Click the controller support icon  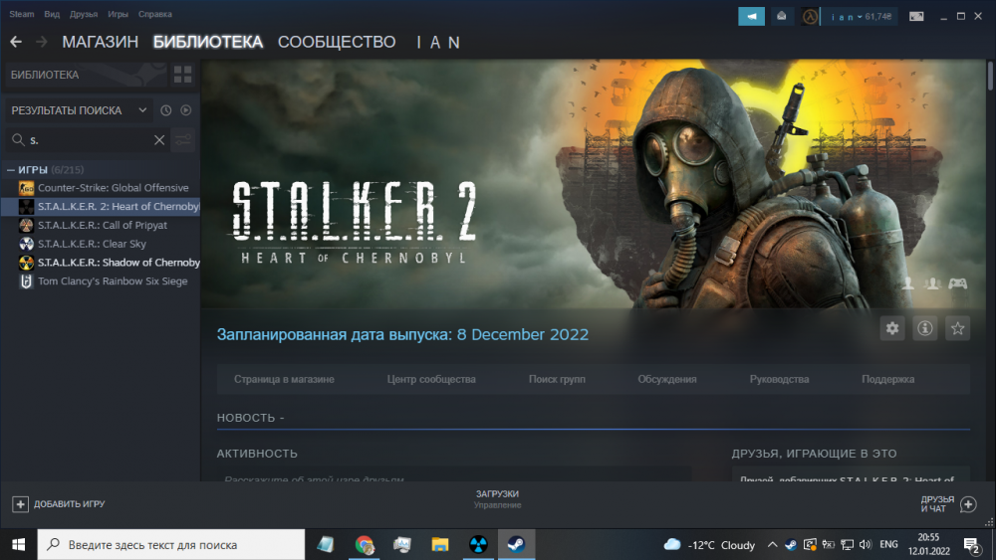point(958,283)
